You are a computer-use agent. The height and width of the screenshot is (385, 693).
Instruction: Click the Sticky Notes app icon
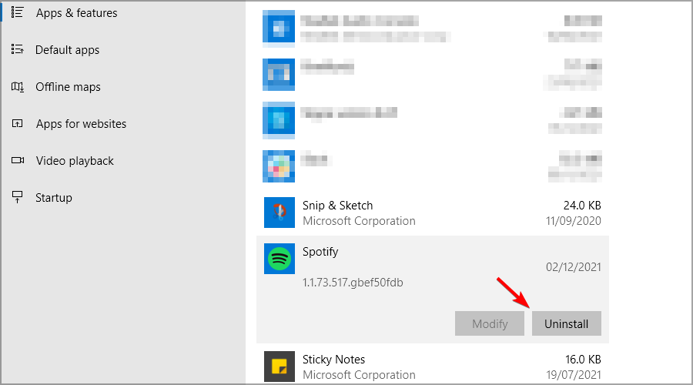[280, 367]
